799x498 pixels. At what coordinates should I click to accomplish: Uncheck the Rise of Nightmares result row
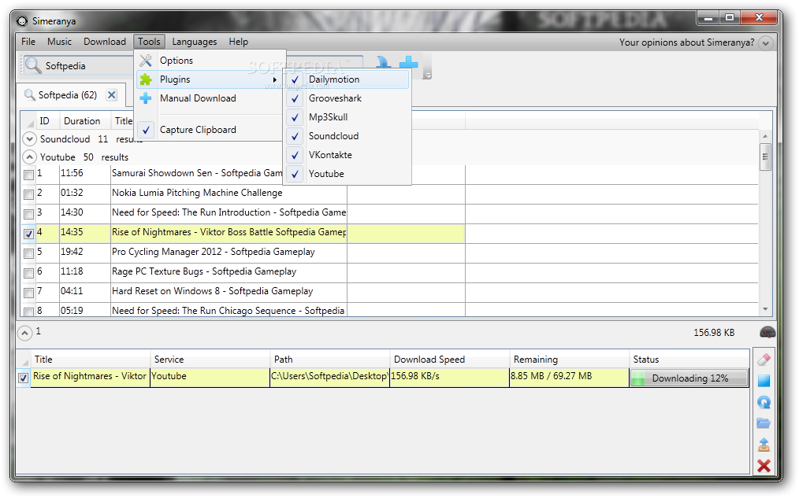click(28, 234)
